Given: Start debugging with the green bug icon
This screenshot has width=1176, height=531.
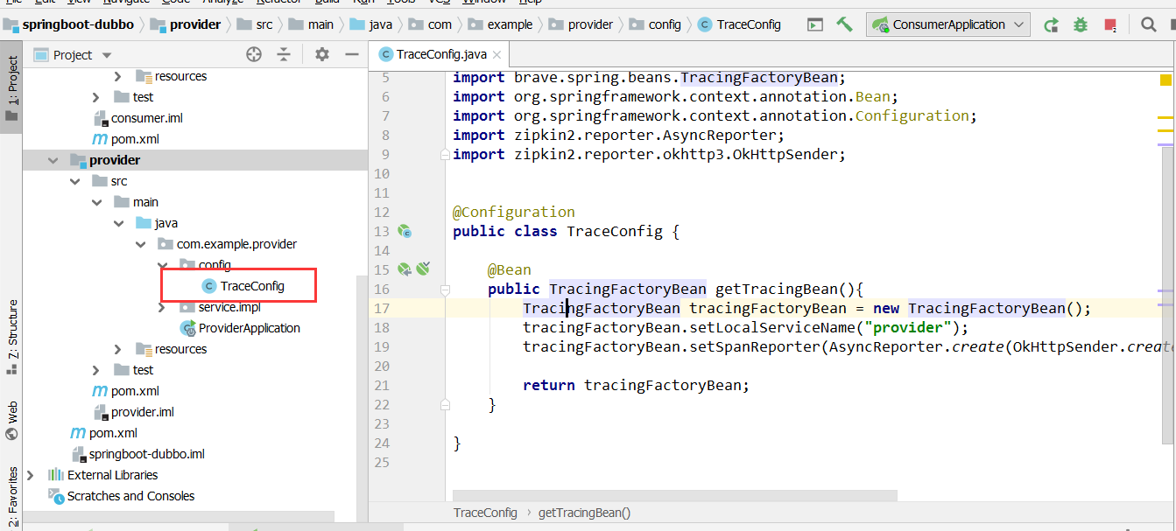Looking at the screenshot, I should click(x=1081, y=24).
